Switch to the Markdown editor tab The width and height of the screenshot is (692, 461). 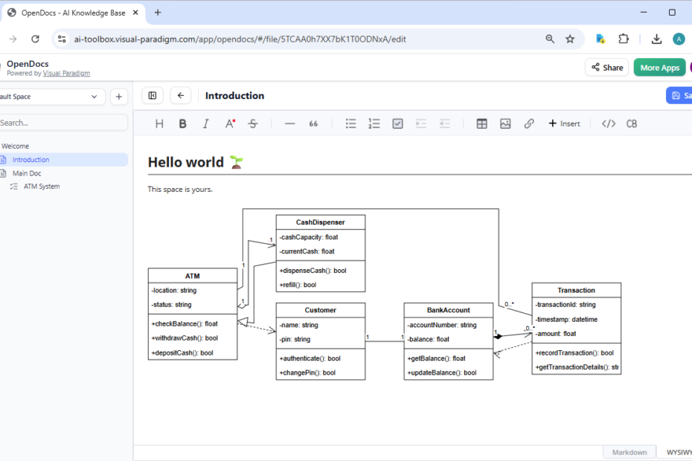(x=629, y=452)
